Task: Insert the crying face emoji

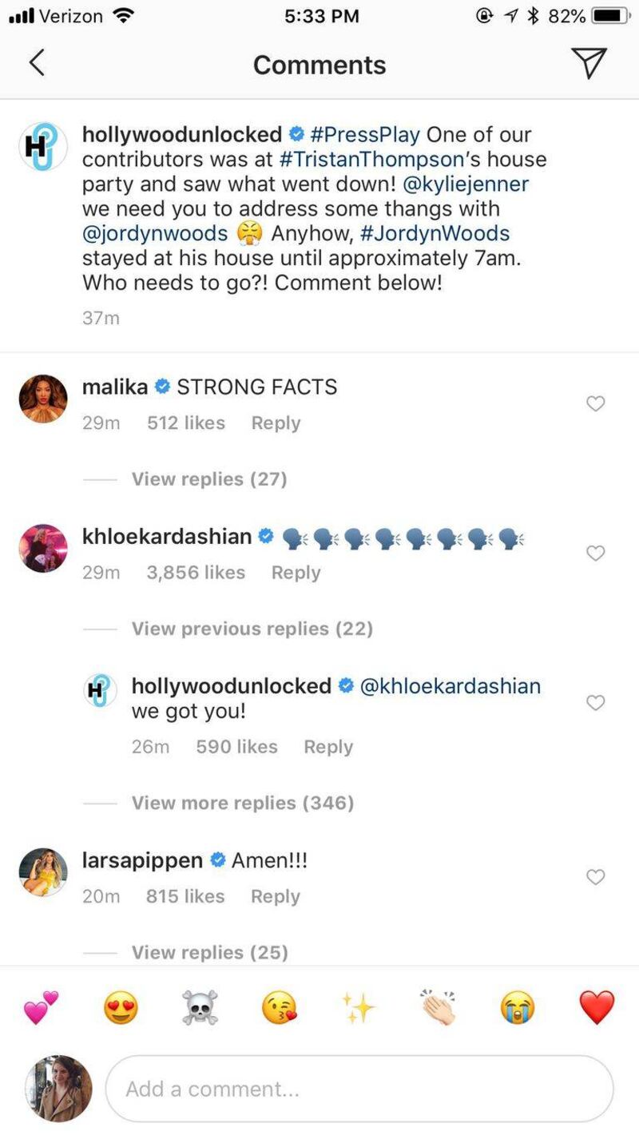Action: tap(517, 1008)
